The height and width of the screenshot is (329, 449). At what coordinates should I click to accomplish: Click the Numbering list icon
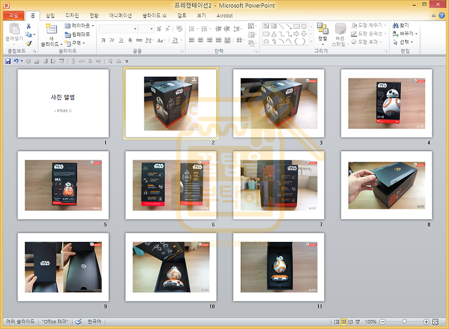click(205, 29)
